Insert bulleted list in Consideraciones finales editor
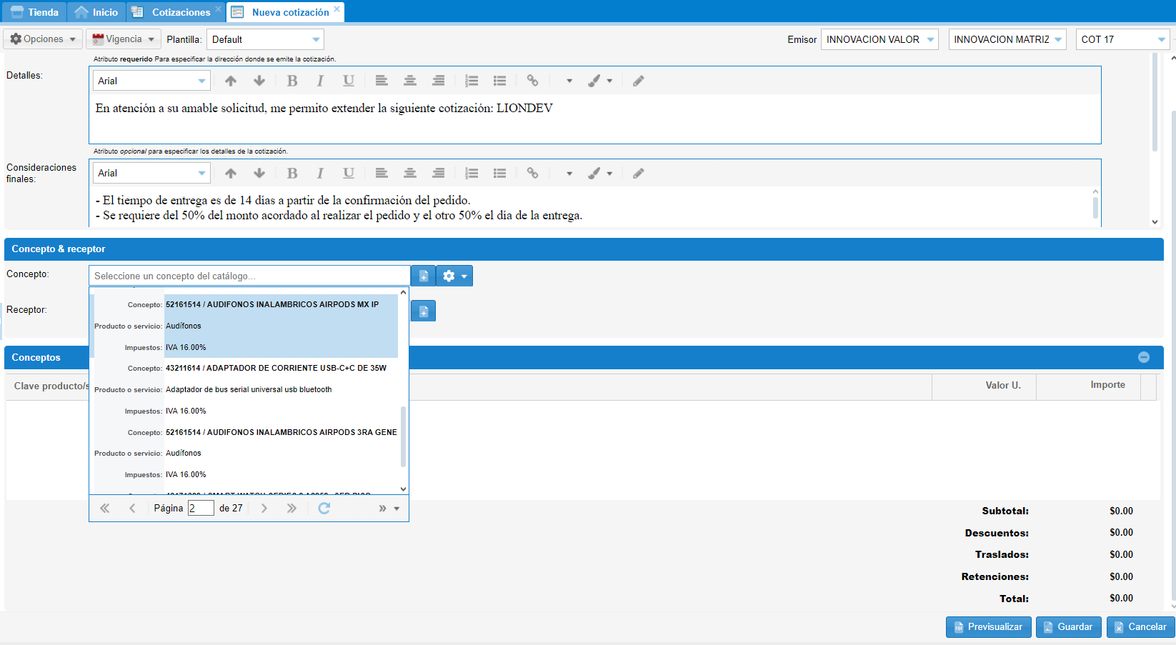This screenshot has width=1176, height=645. tap(499, 173)
